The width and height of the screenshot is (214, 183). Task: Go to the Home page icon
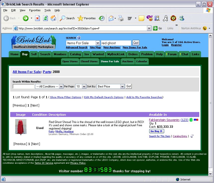click(53, 18)
